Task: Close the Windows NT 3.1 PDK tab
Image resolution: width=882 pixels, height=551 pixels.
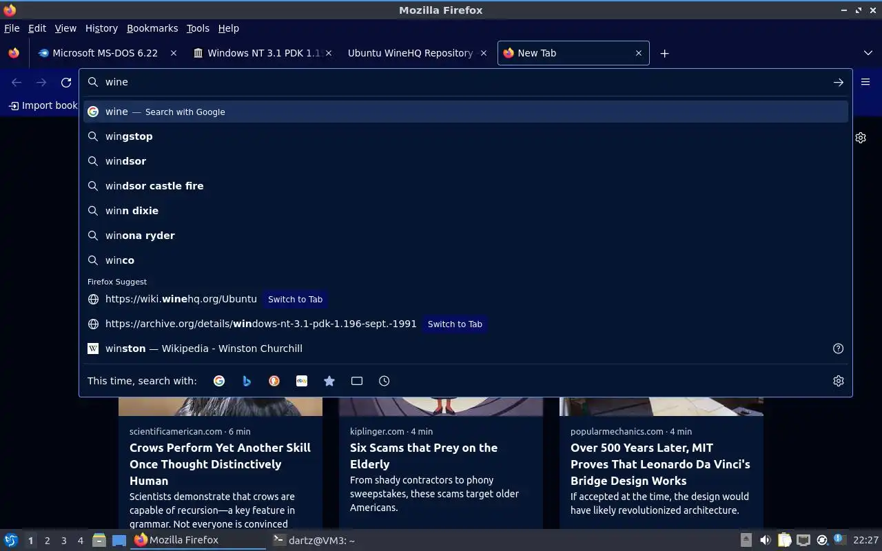Action: [329, 53]
